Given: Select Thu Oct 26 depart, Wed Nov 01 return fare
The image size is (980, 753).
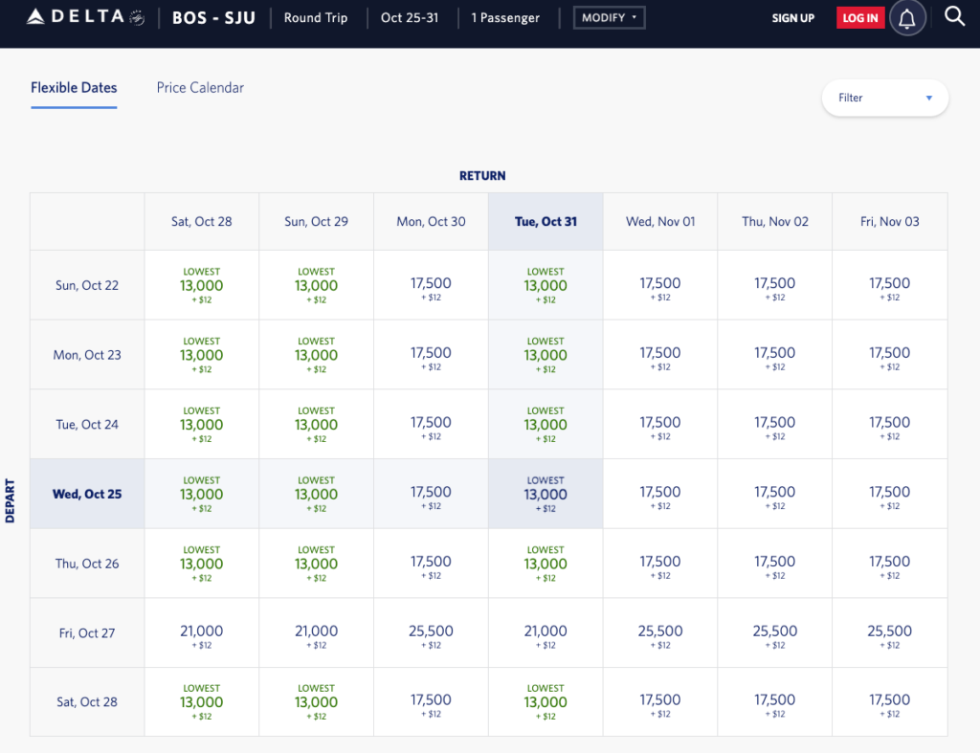Looking at the screenshot, I should tap(659, 564).
